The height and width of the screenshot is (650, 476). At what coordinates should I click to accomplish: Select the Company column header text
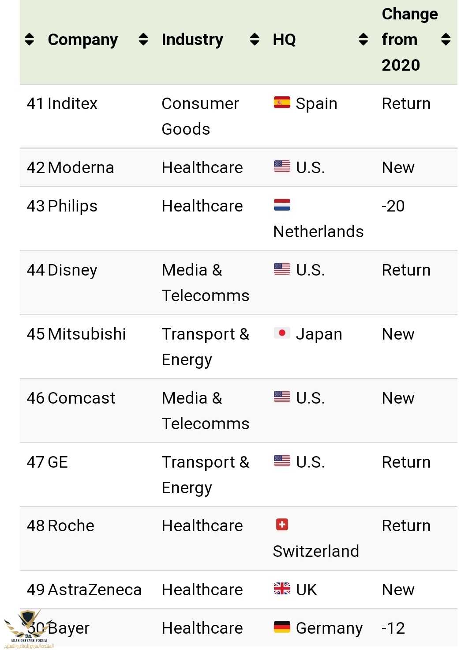click(83, 40)
